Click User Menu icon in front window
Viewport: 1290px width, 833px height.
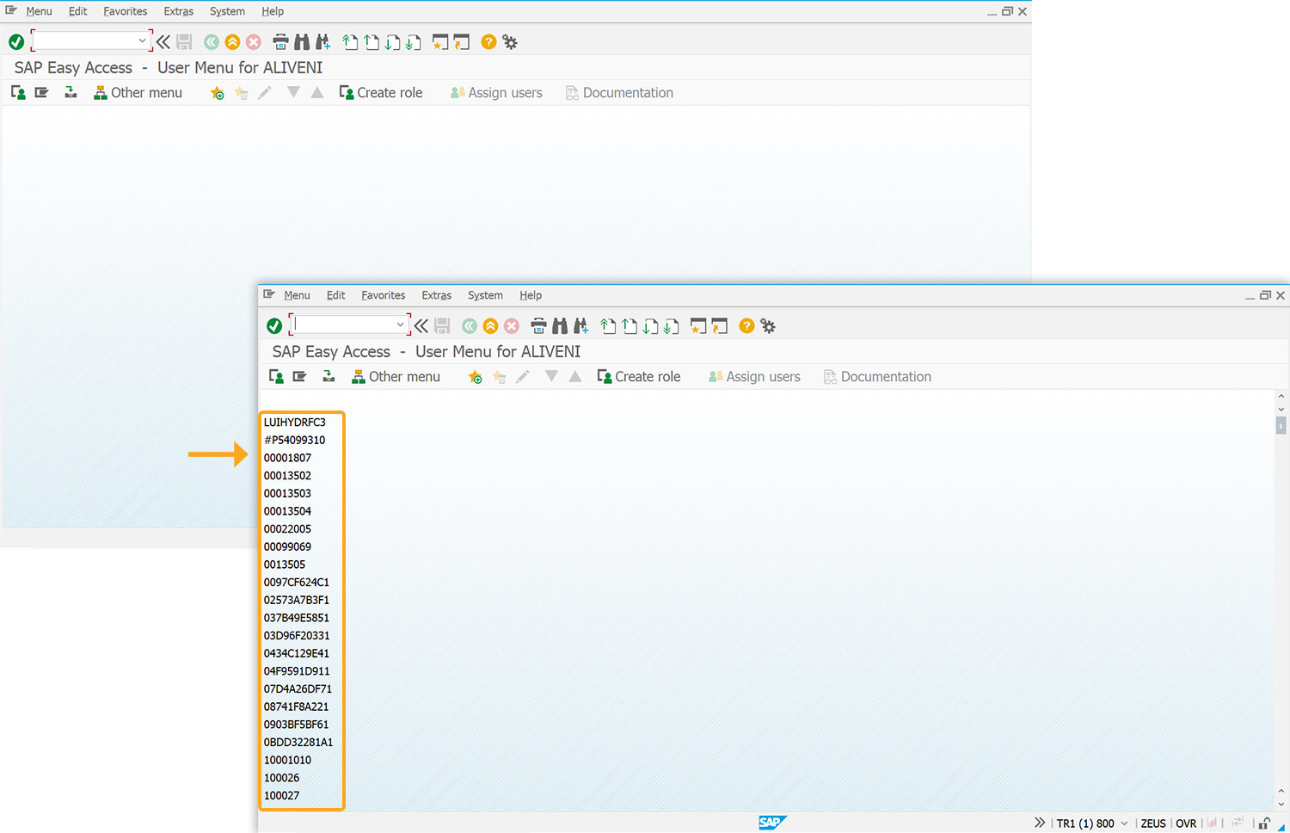pos(276,377)
